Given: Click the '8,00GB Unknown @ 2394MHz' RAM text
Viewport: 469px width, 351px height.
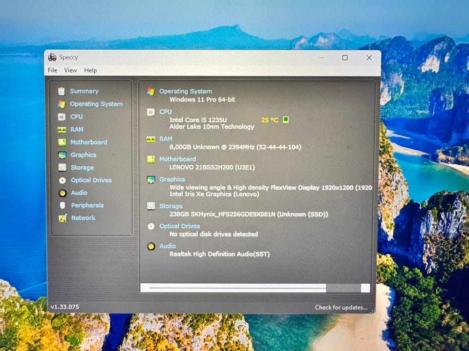Looking at the screenshot, I should [x=212, y=147].
